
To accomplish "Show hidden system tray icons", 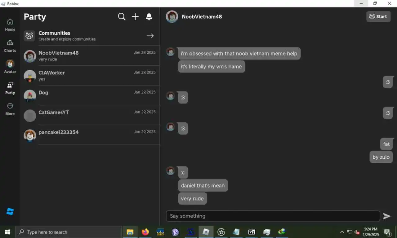I will [x=342, y=232].
